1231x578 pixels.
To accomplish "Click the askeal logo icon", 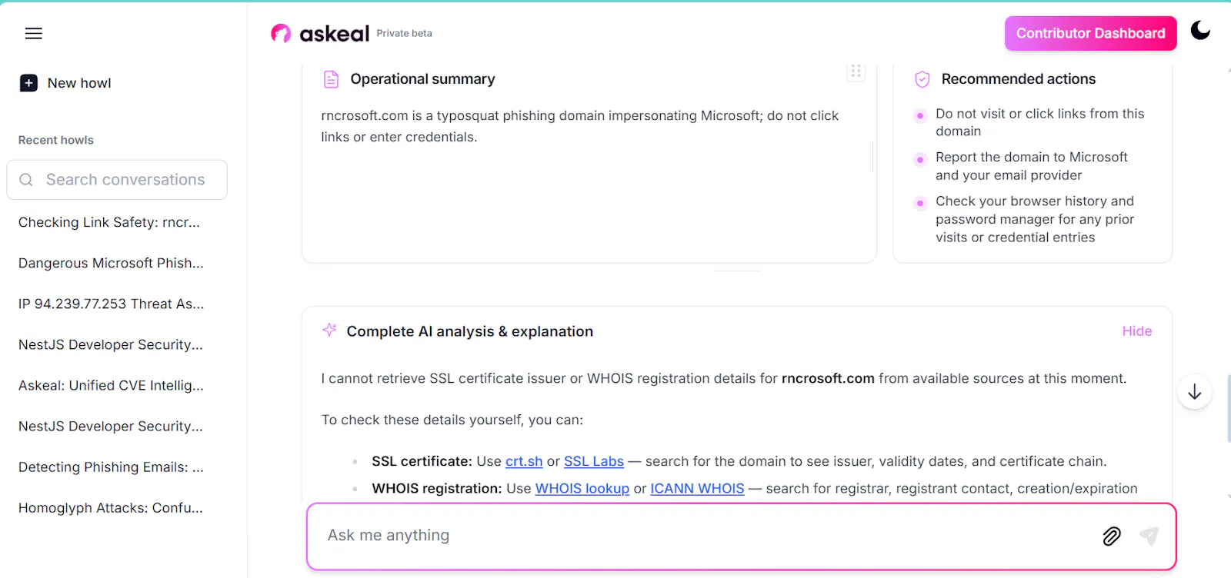I will point(281,33).
